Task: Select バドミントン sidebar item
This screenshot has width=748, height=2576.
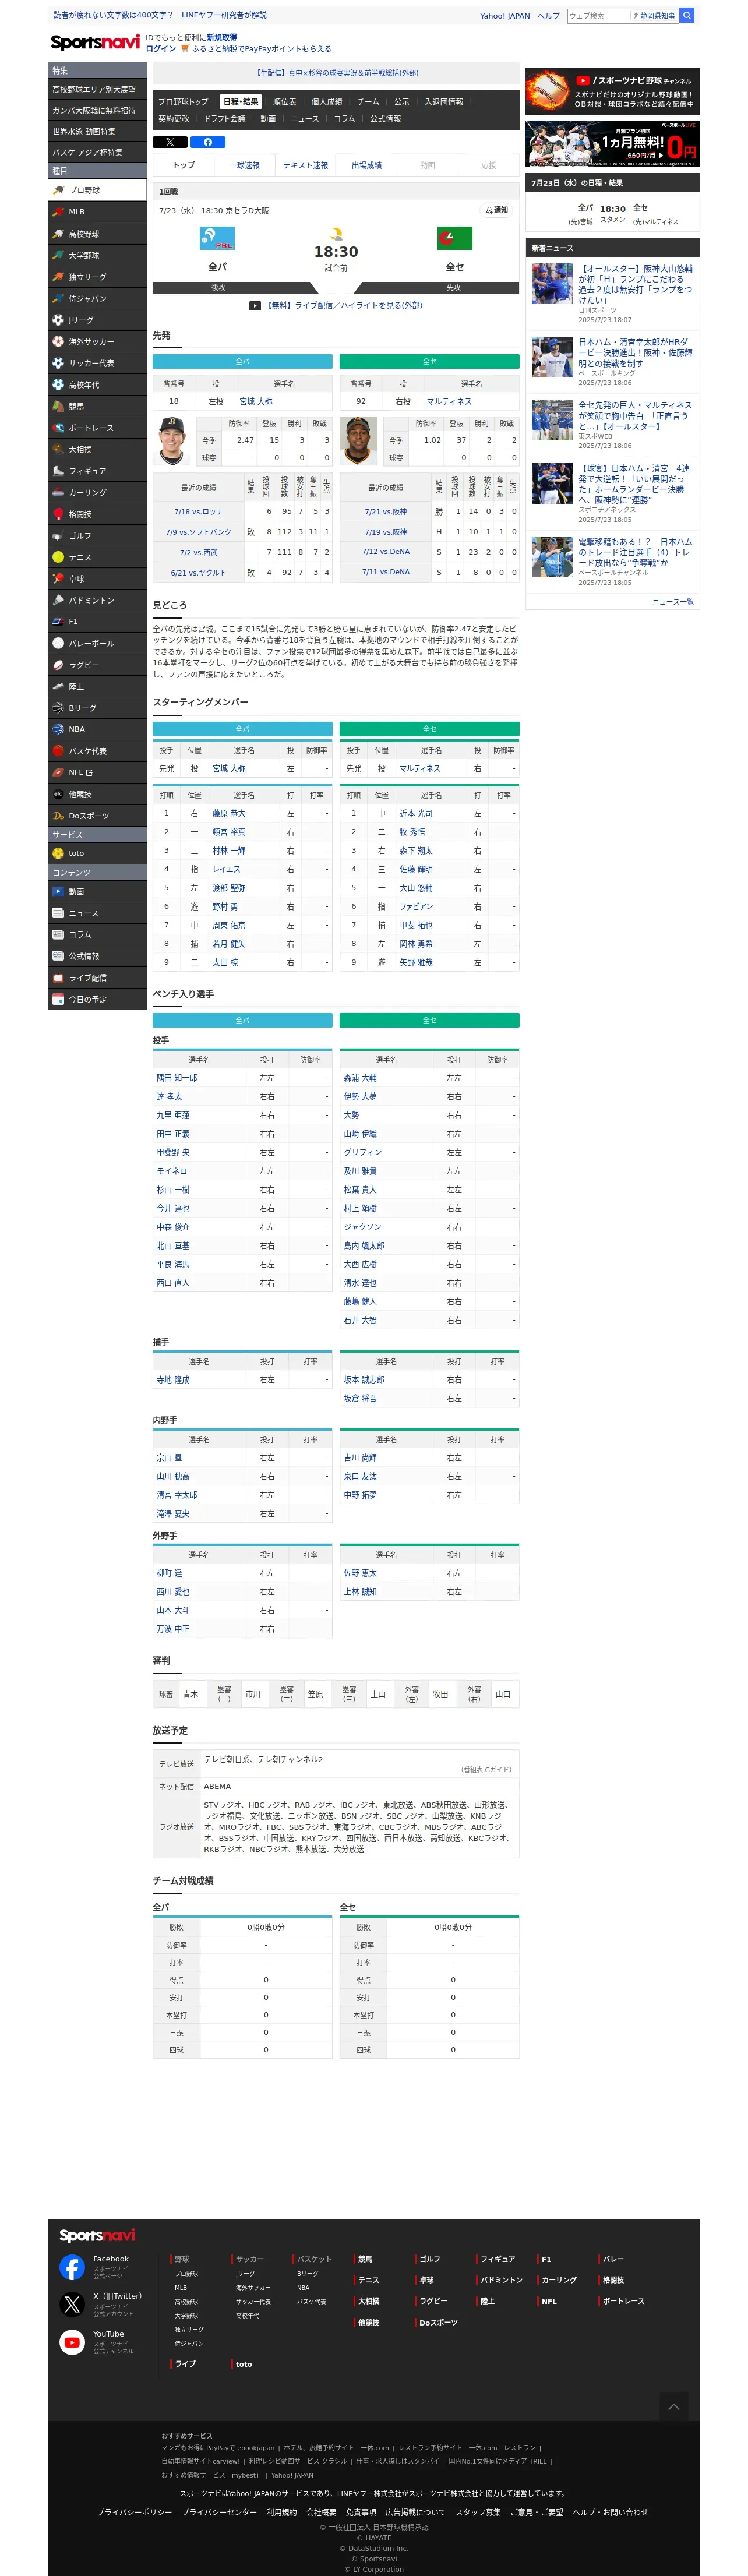Action: pyautogui.click(x=97, y=601)
